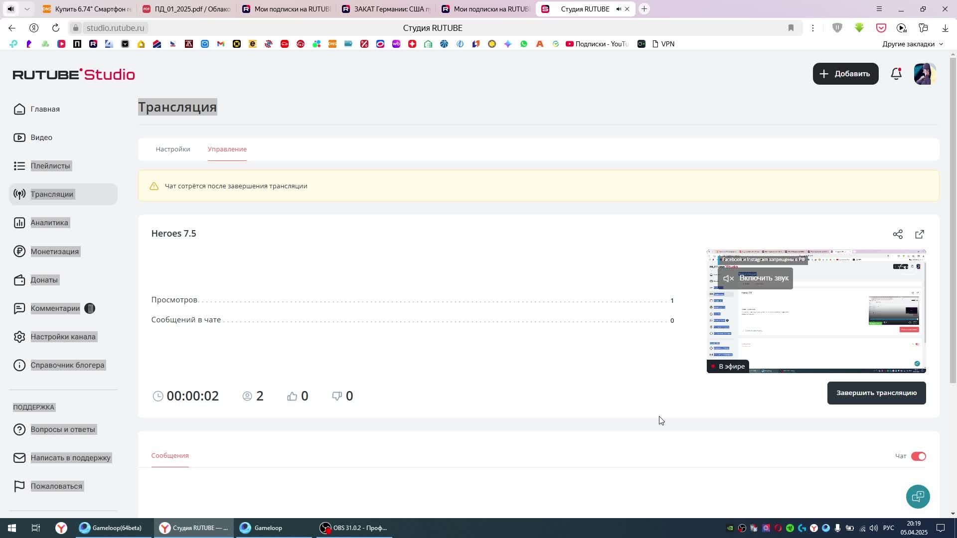
Task: Expand browser tab list chevron
Action: coord(27,9)
